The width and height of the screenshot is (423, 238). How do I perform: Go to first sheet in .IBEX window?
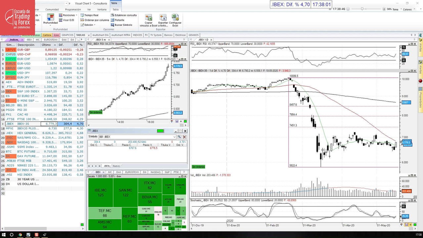pos(89,166)
